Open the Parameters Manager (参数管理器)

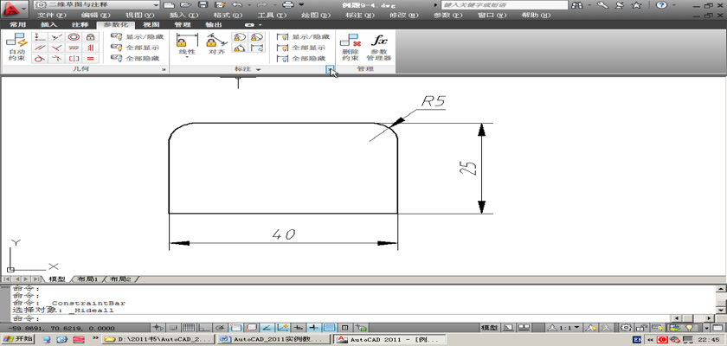click(x=379, y=48)
